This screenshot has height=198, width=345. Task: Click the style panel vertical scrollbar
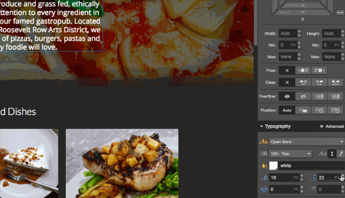[x=256, y=22]
